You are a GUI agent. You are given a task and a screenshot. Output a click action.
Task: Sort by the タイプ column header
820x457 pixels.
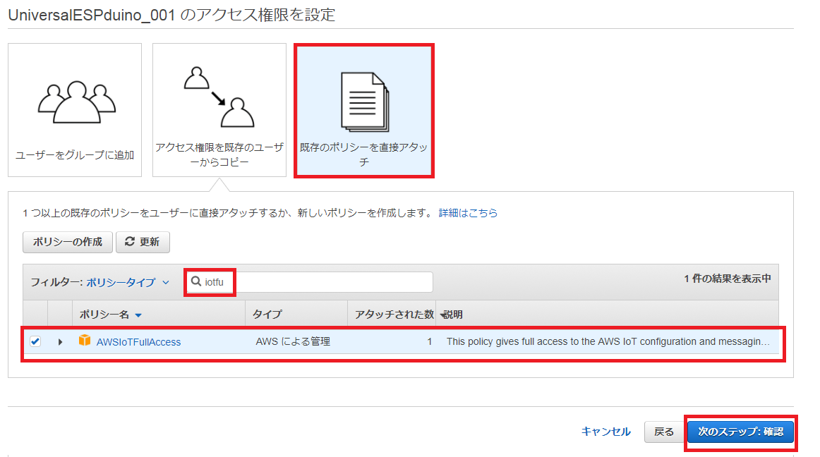coord(267,315)
